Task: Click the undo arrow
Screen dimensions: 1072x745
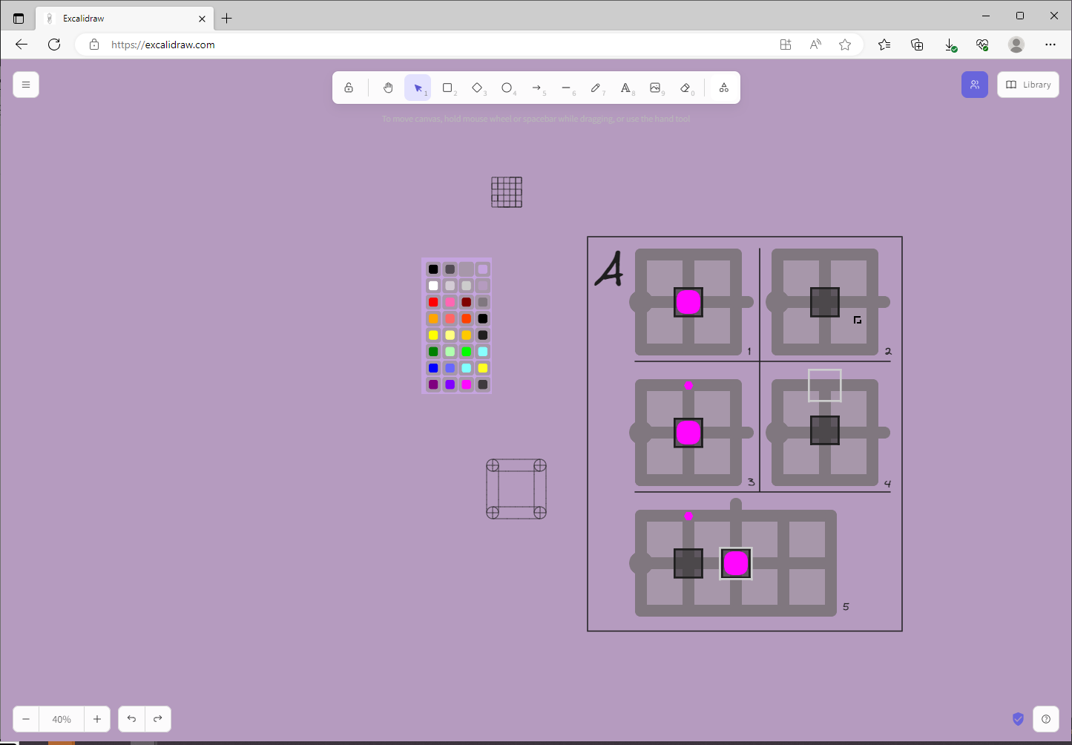Action: click(x=131, y=718)
